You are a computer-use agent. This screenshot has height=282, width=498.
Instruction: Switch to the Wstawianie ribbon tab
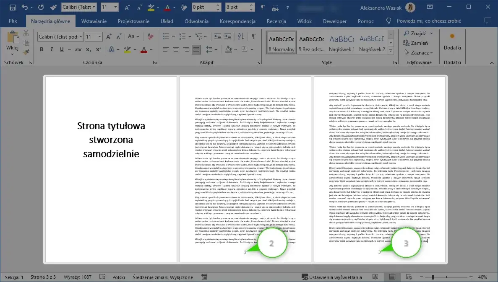pyautogui.click(x=93, y=21)
